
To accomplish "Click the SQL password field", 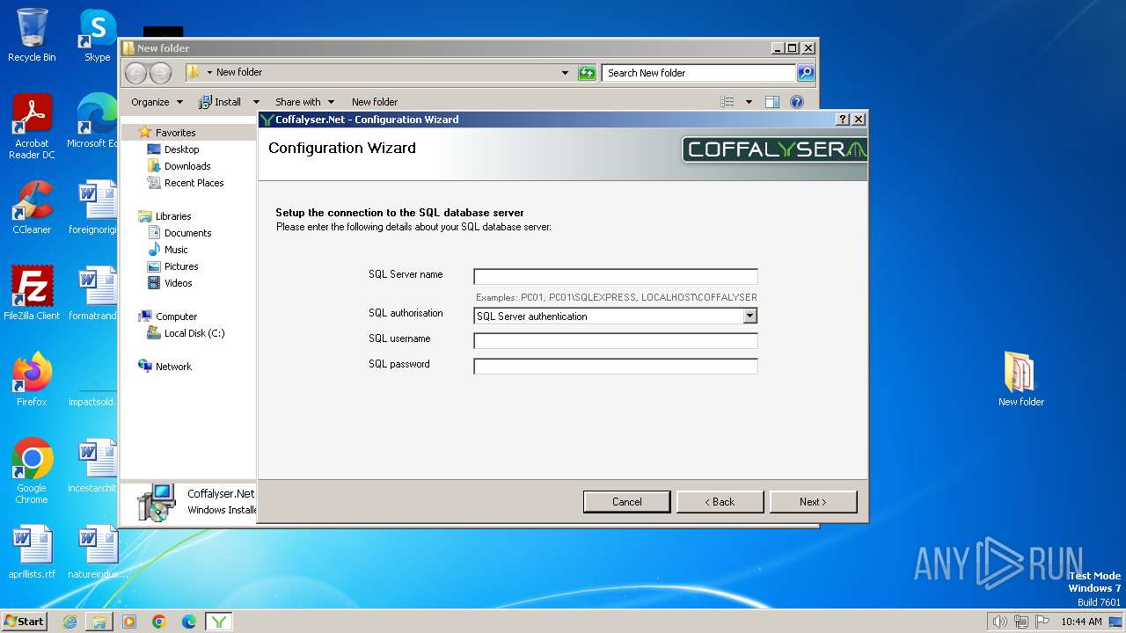I will [x=615, y=367].
